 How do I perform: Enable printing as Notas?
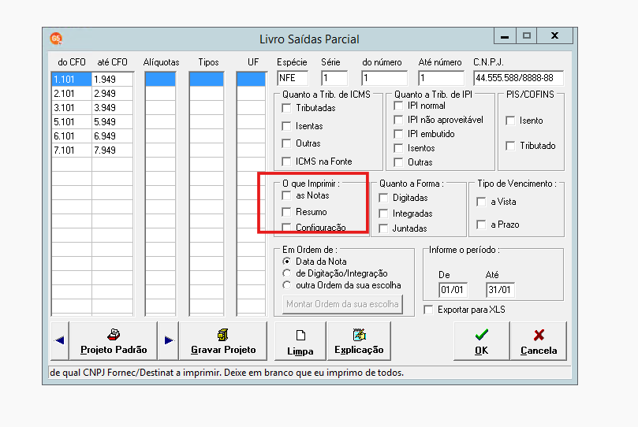(x=286, y=195)
